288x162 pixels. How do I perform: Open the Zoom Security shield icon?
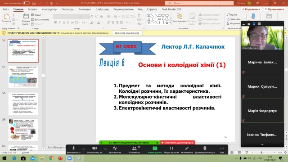pyautogui.click(x=115, y=148)
